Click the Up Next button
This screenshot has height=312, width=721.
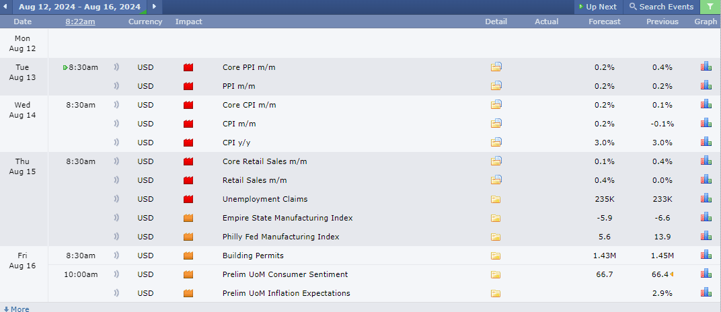point(597,7)
